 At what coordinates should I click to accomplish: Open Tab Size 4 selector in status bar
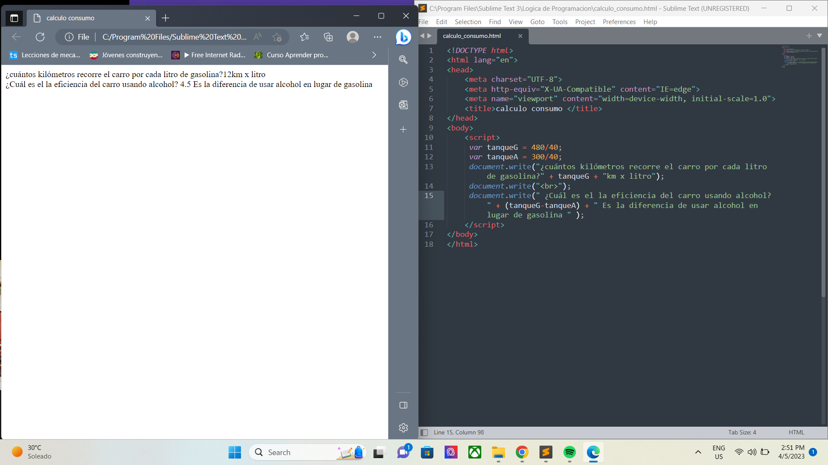point(742,432)
